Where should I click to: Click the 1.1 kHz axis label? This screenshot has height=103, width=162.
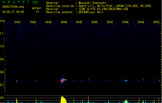pyautogui.click(x=2, y=33)
